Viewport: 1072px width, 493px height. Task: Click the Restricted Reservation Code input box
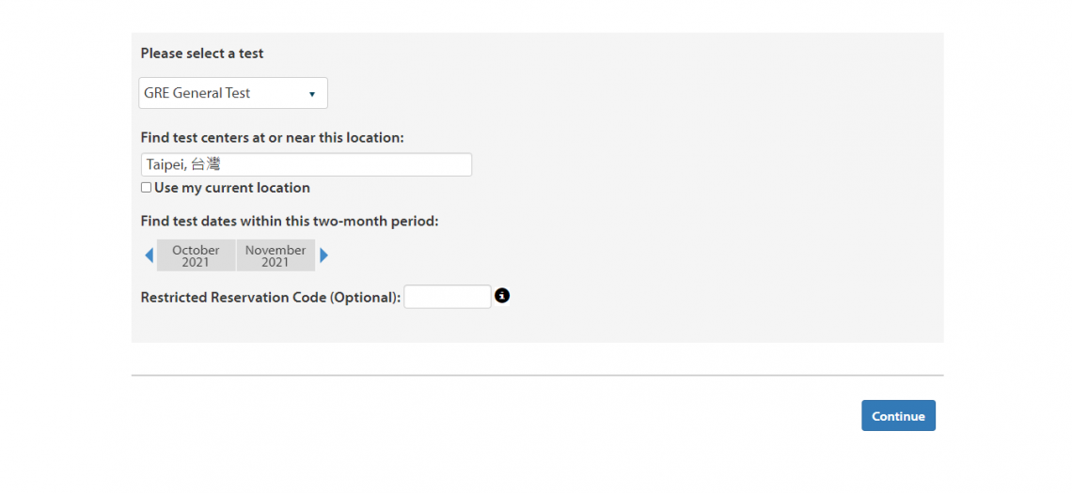[x=448, y=297]
